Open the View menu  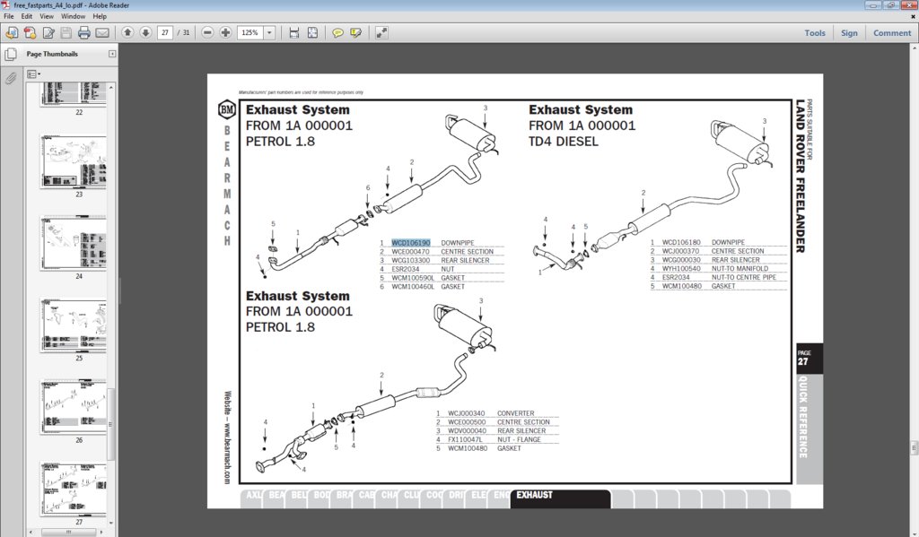47,16
